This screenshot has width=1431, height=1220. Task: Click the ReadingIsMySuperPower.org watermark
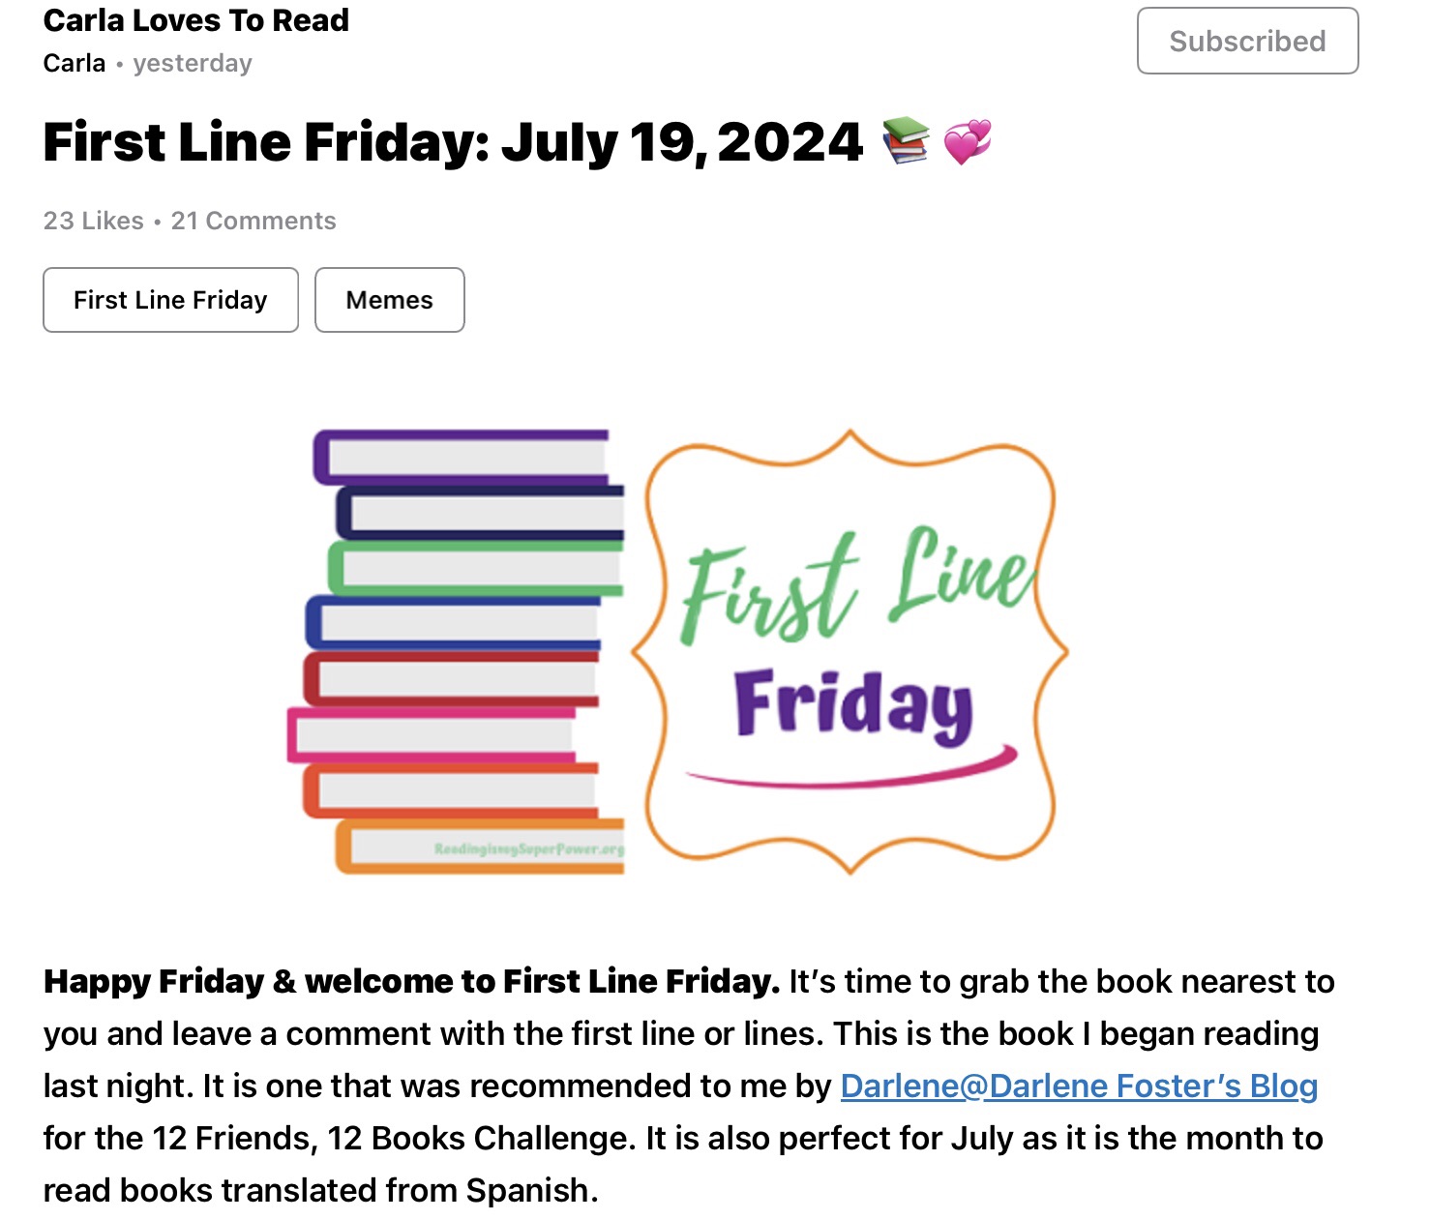[528, 849]
